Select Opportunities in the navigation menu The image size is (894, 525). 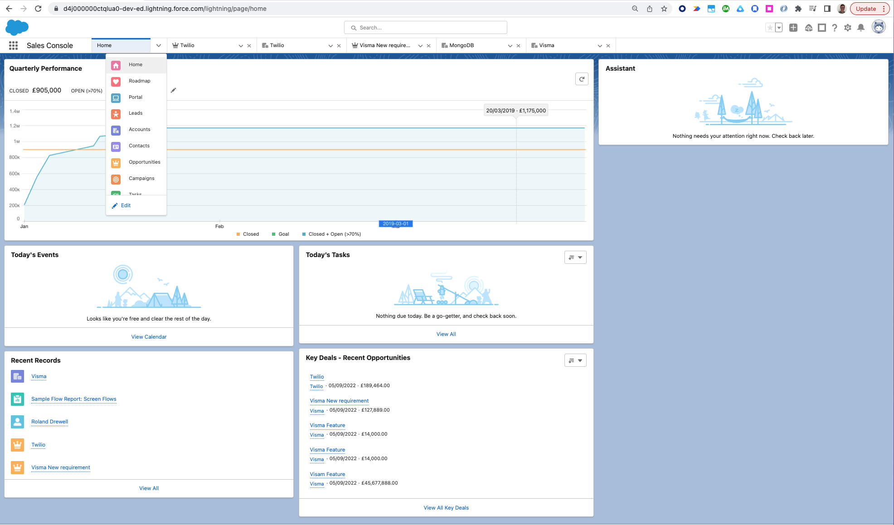[x=136, y=162]
